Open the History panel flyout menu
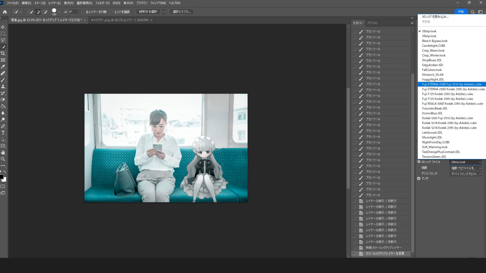This screenshot has height=273, width=486. tap(412, 23)
